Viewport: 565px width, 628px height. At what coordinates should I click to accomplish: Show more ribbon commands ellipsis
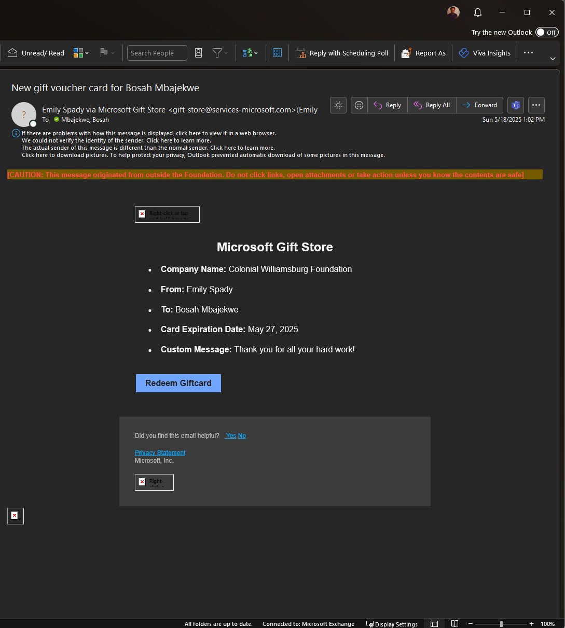click(528, 53)
